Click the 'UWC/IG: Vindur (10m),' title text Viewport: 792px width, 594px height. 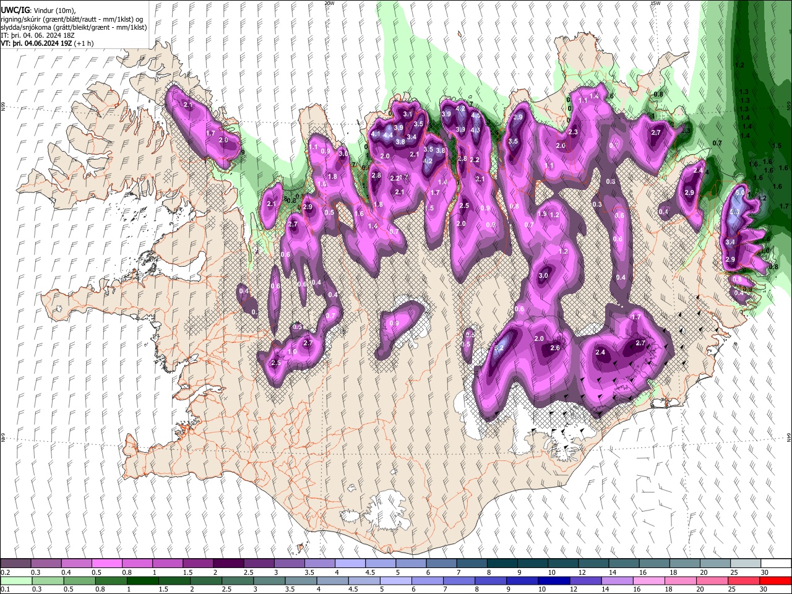38,11
